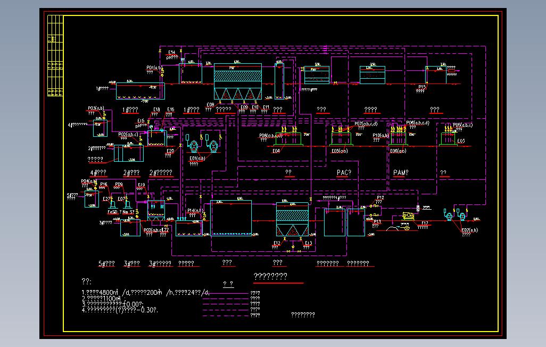
Task: Click the E18 equipment label
Action: pos(156,110)
